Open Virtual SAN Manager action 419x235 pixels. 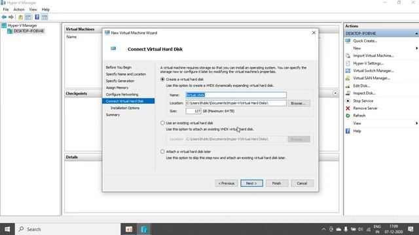click(371, 78)
